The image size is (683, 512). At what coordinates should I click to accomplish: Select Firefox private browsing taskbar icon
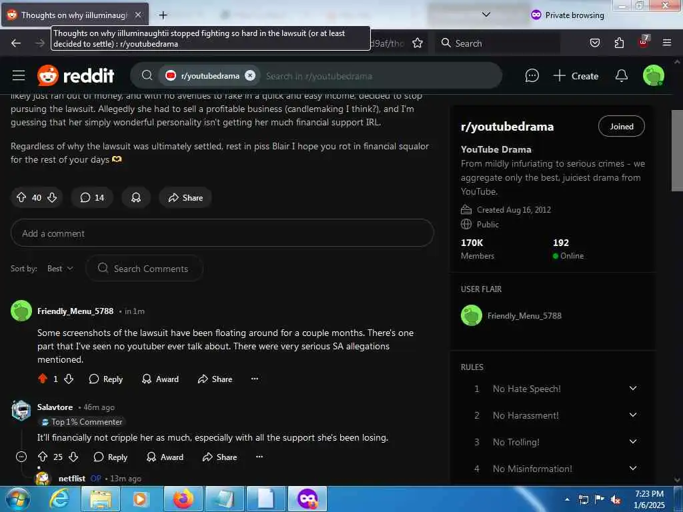click(307, 499)
